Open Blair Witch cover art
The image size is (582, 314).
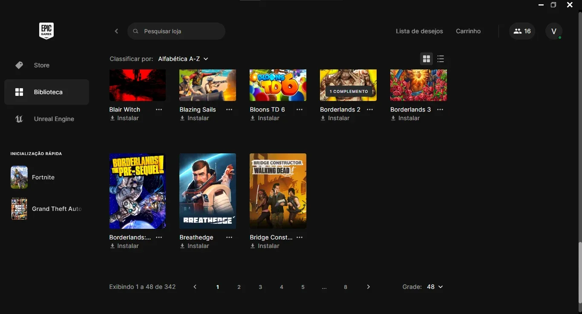point(138,85)
